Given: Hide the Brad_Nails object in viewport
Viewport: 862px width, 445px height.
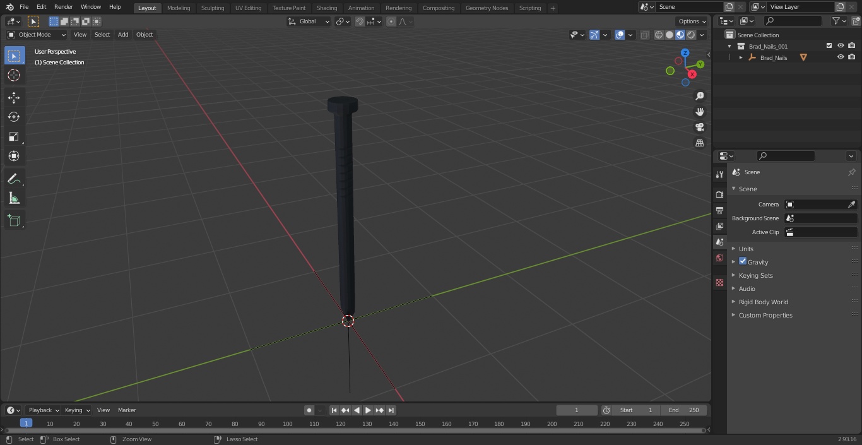Looking at the screenshot, I should pos(841,57).
